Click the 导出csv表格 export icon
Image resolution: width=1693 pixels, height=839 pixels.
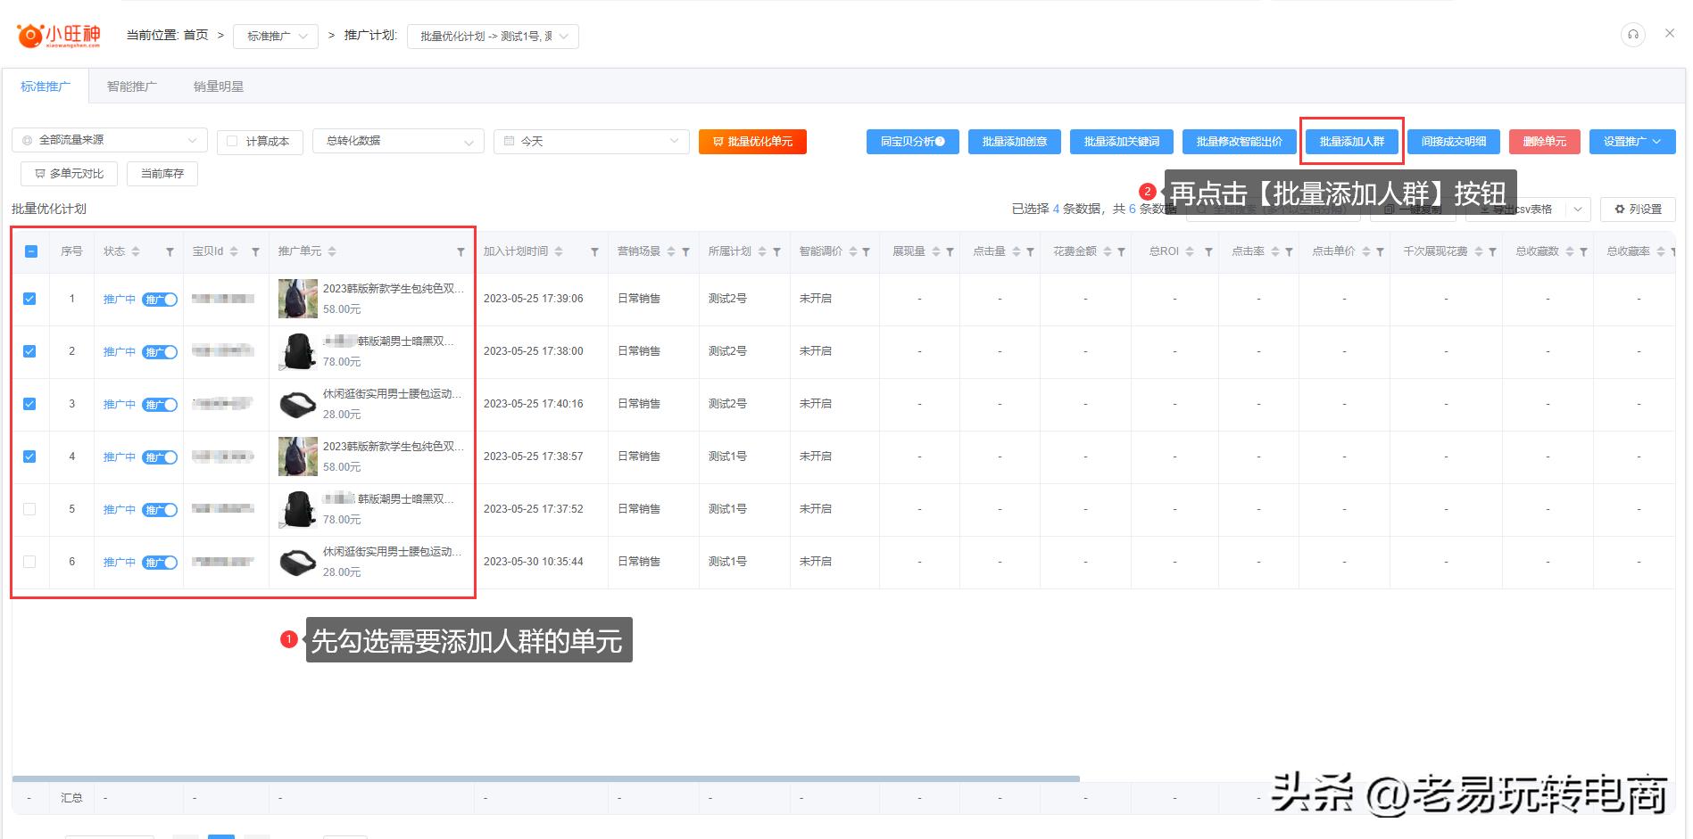[1484, 209]
